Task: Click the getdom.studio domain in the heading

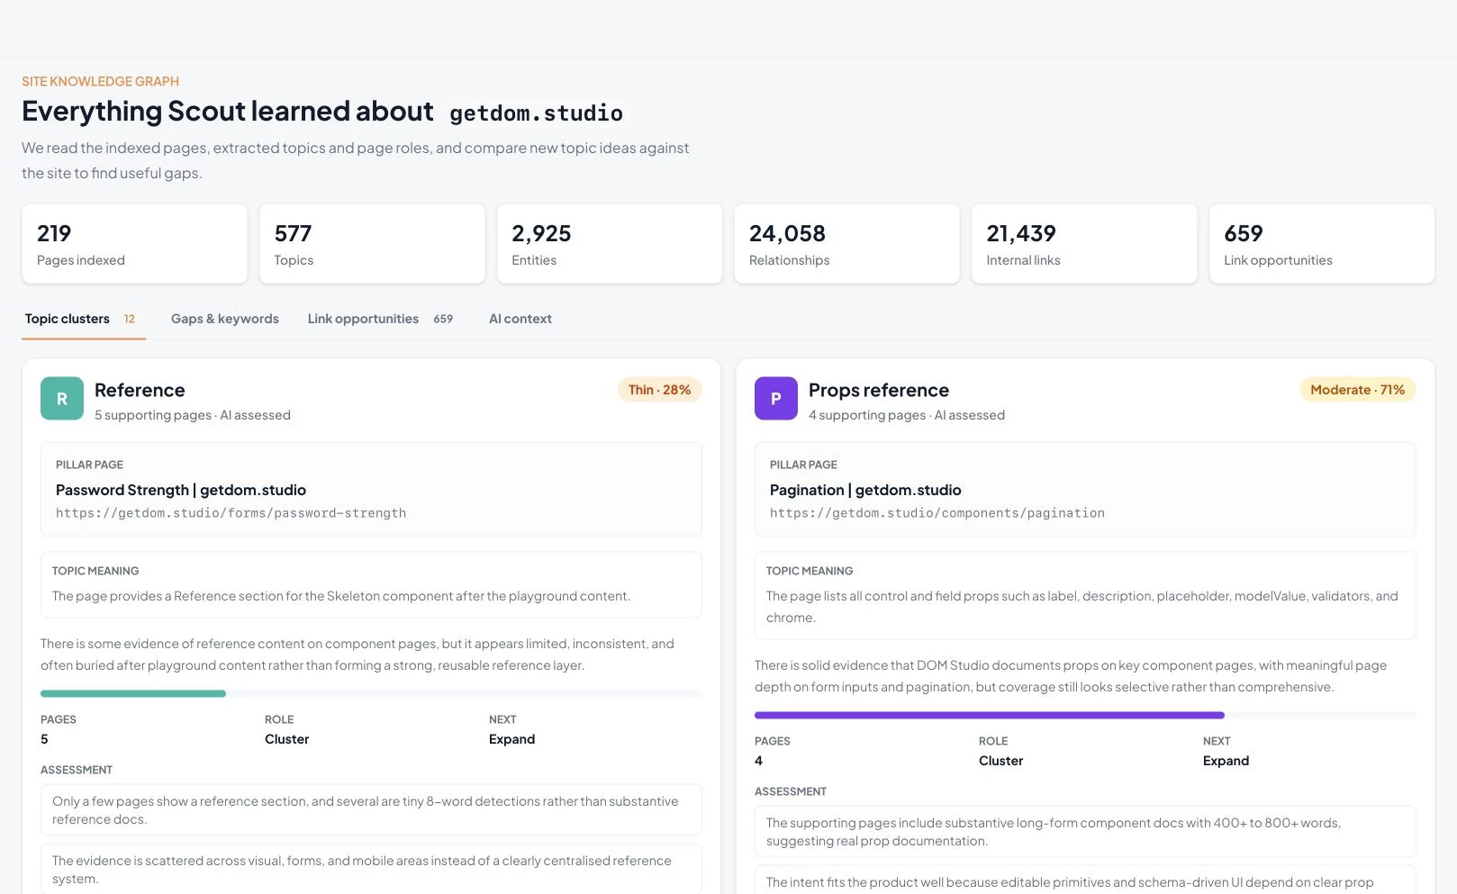Action: [x=536, y=113]
